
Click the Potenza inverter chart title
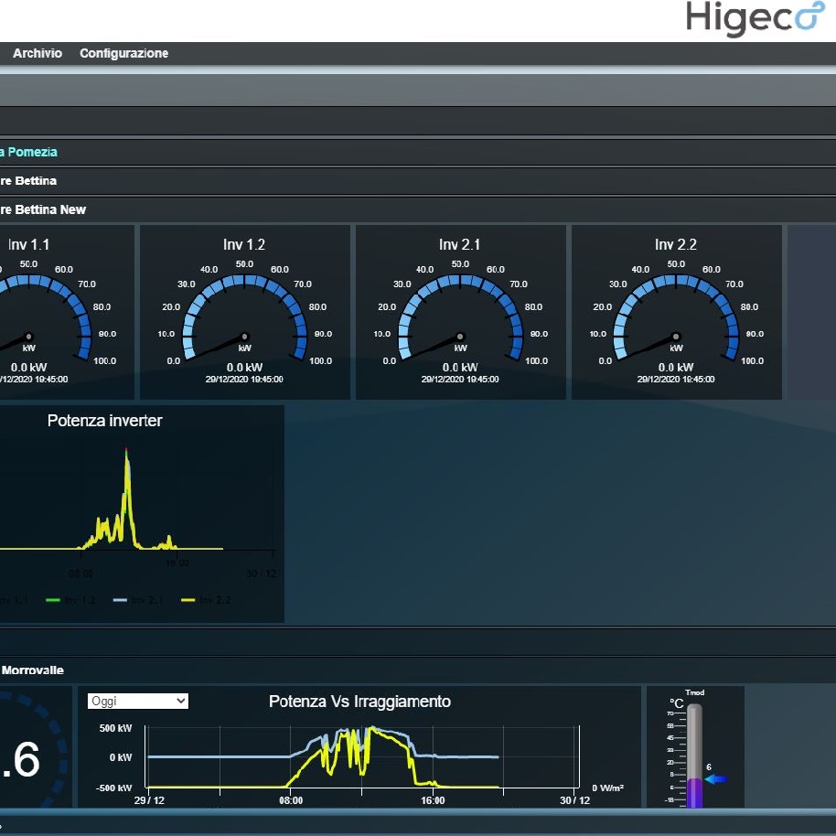(104, 421)
